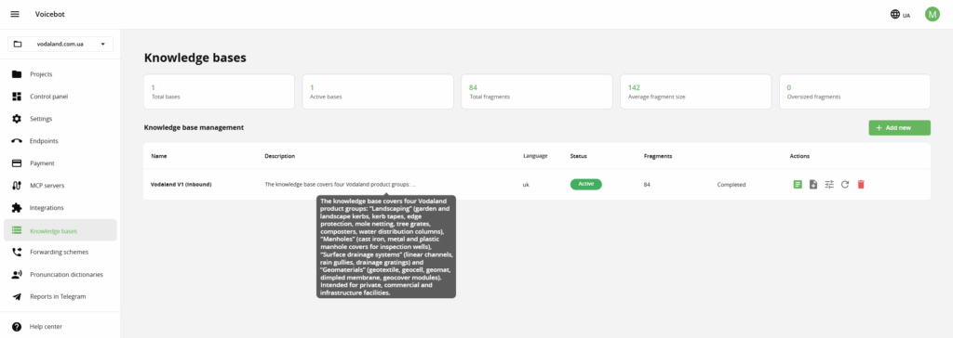Click the Vodaland V1 (Inbound) name
This screenshot has width=953, height=338.
(181, 185)
